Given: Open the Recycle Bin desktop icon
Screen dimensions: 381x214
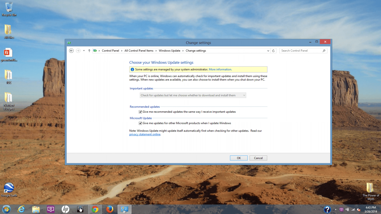Looking at the screenshot, I should tap(9, 9).
